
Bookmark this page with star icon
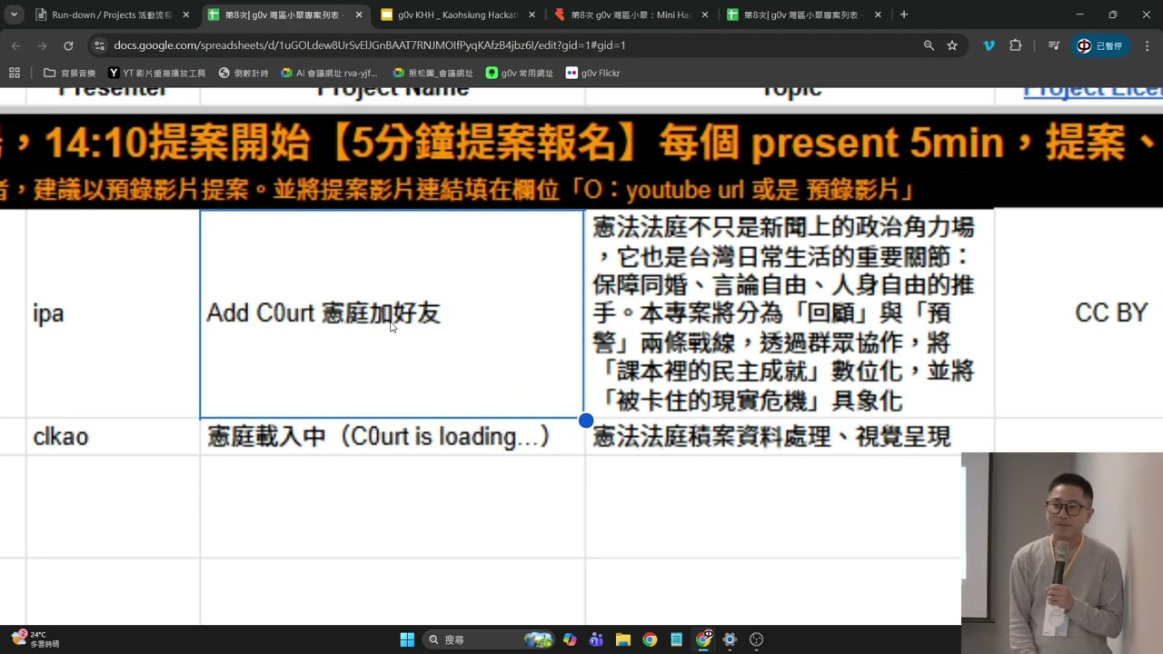tap(952, 45)
